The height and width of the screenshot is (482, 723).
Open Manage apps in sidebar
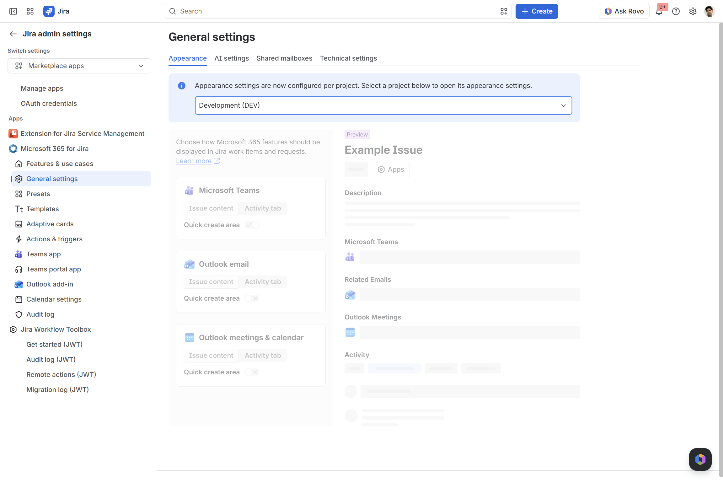(42, 88)
